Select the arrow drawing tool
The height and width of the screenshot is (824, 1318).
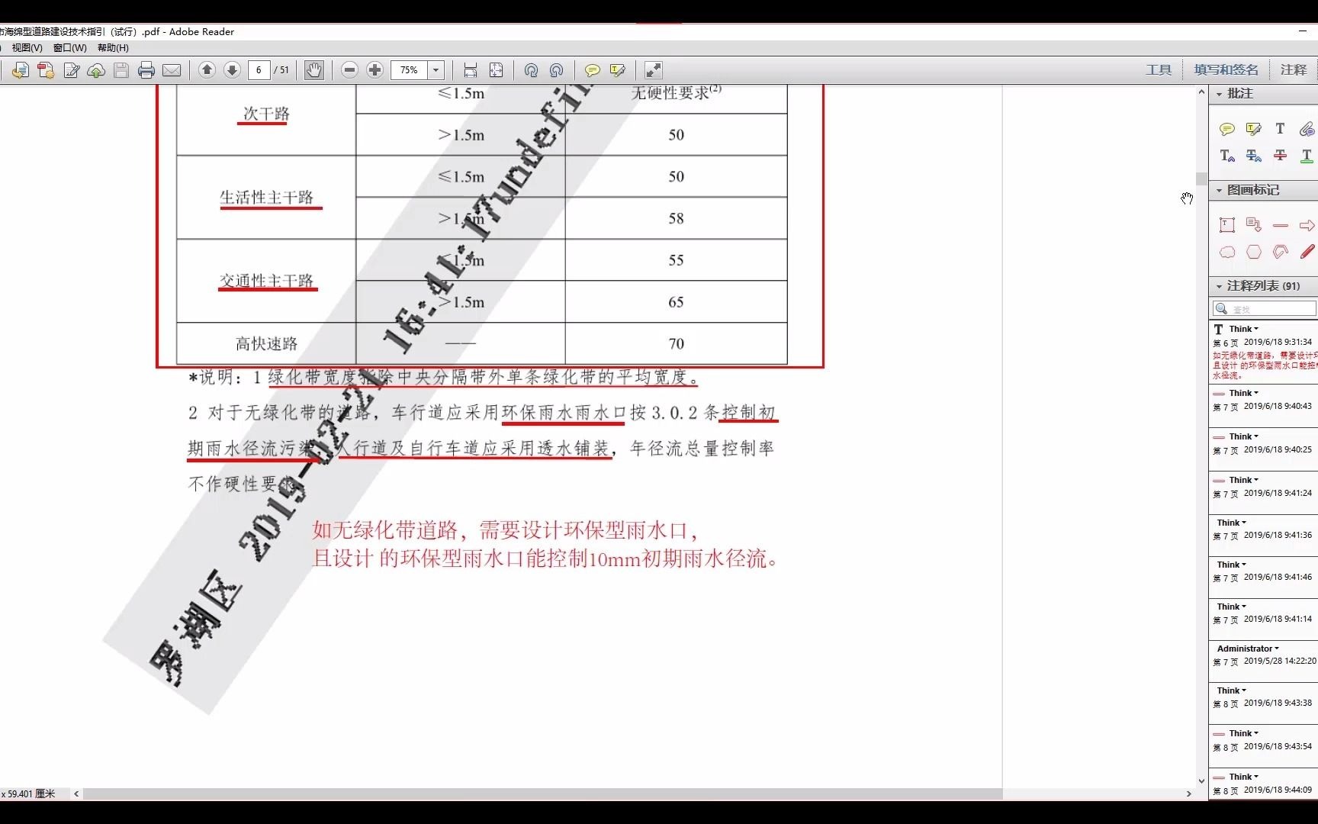click(x=1307, y=225)
